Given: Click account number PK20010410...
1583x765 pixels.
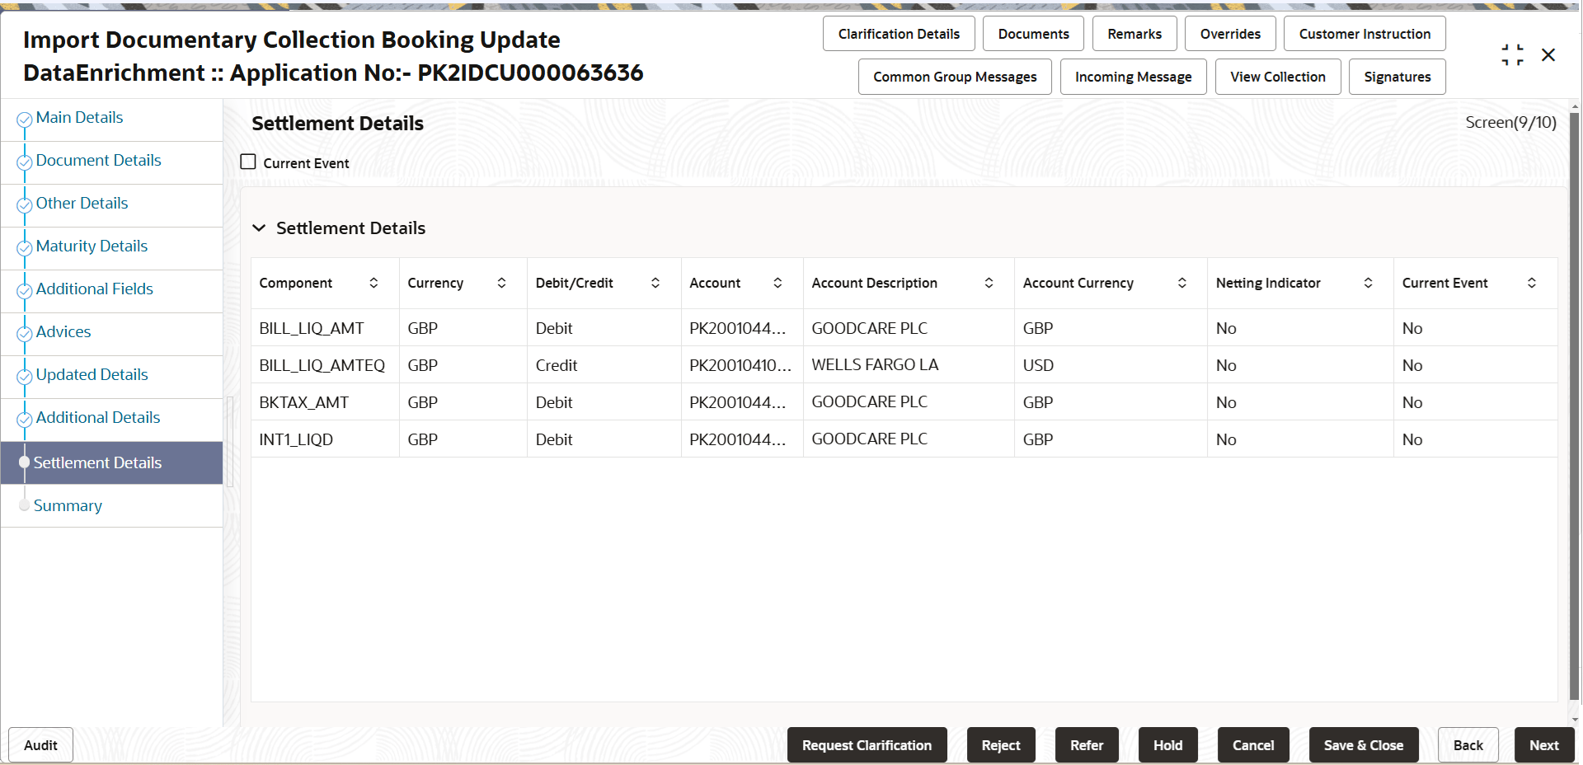Looking at the screenshot, I should (x=740, y=365).
